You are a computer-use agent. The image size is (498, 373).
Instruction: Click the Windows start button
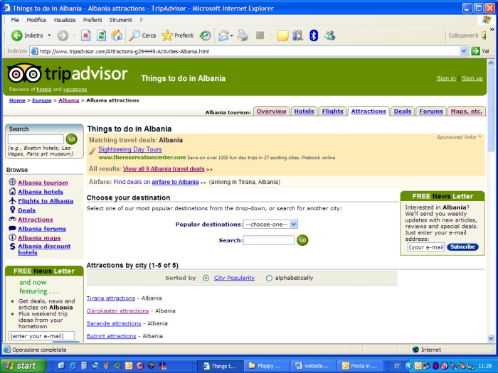(x=22, y=366)
